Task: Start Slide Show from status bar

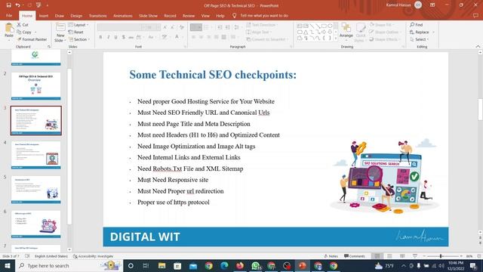Action: pyautogui.click(x=415, y=256)
